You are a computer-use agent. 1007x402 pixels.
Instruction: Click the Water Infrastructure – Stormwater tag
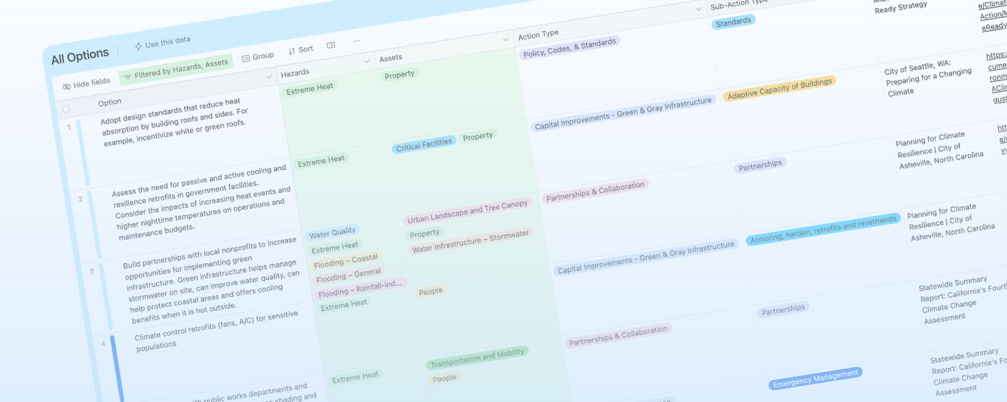pos(471,242)
